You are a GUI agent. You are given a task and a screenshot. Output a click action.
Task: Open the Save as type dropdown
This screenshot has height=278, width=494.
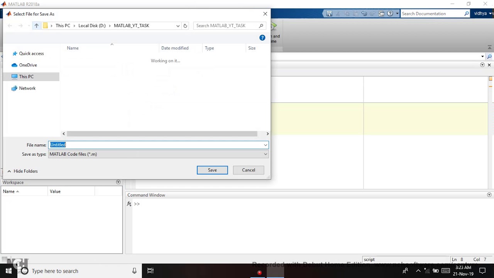pyautogui.click(x=158, y=154)
